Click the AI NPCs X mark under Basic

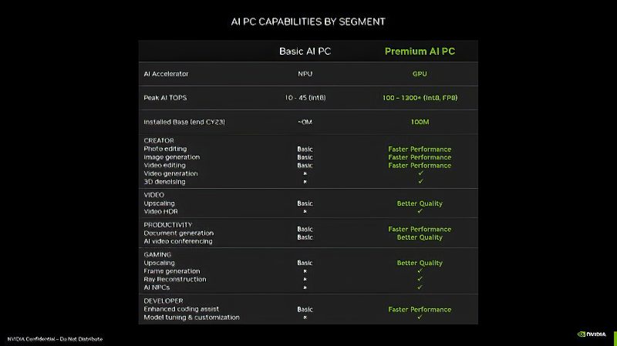305,287
